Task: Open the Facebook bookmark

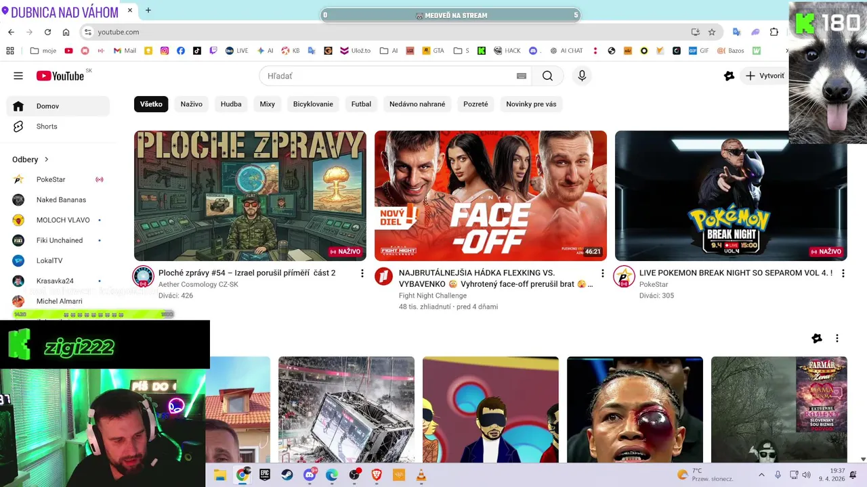Action: [181, 51]
